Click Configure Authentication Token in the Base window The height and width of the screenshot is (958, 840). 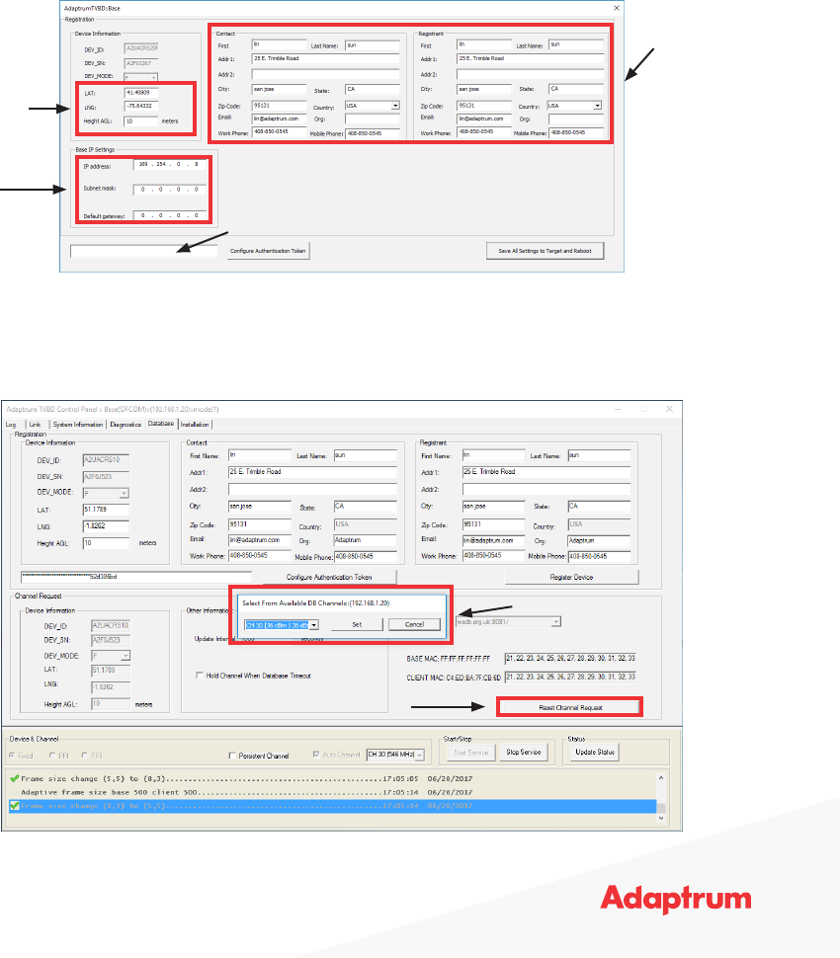click(x=268, y=251)
